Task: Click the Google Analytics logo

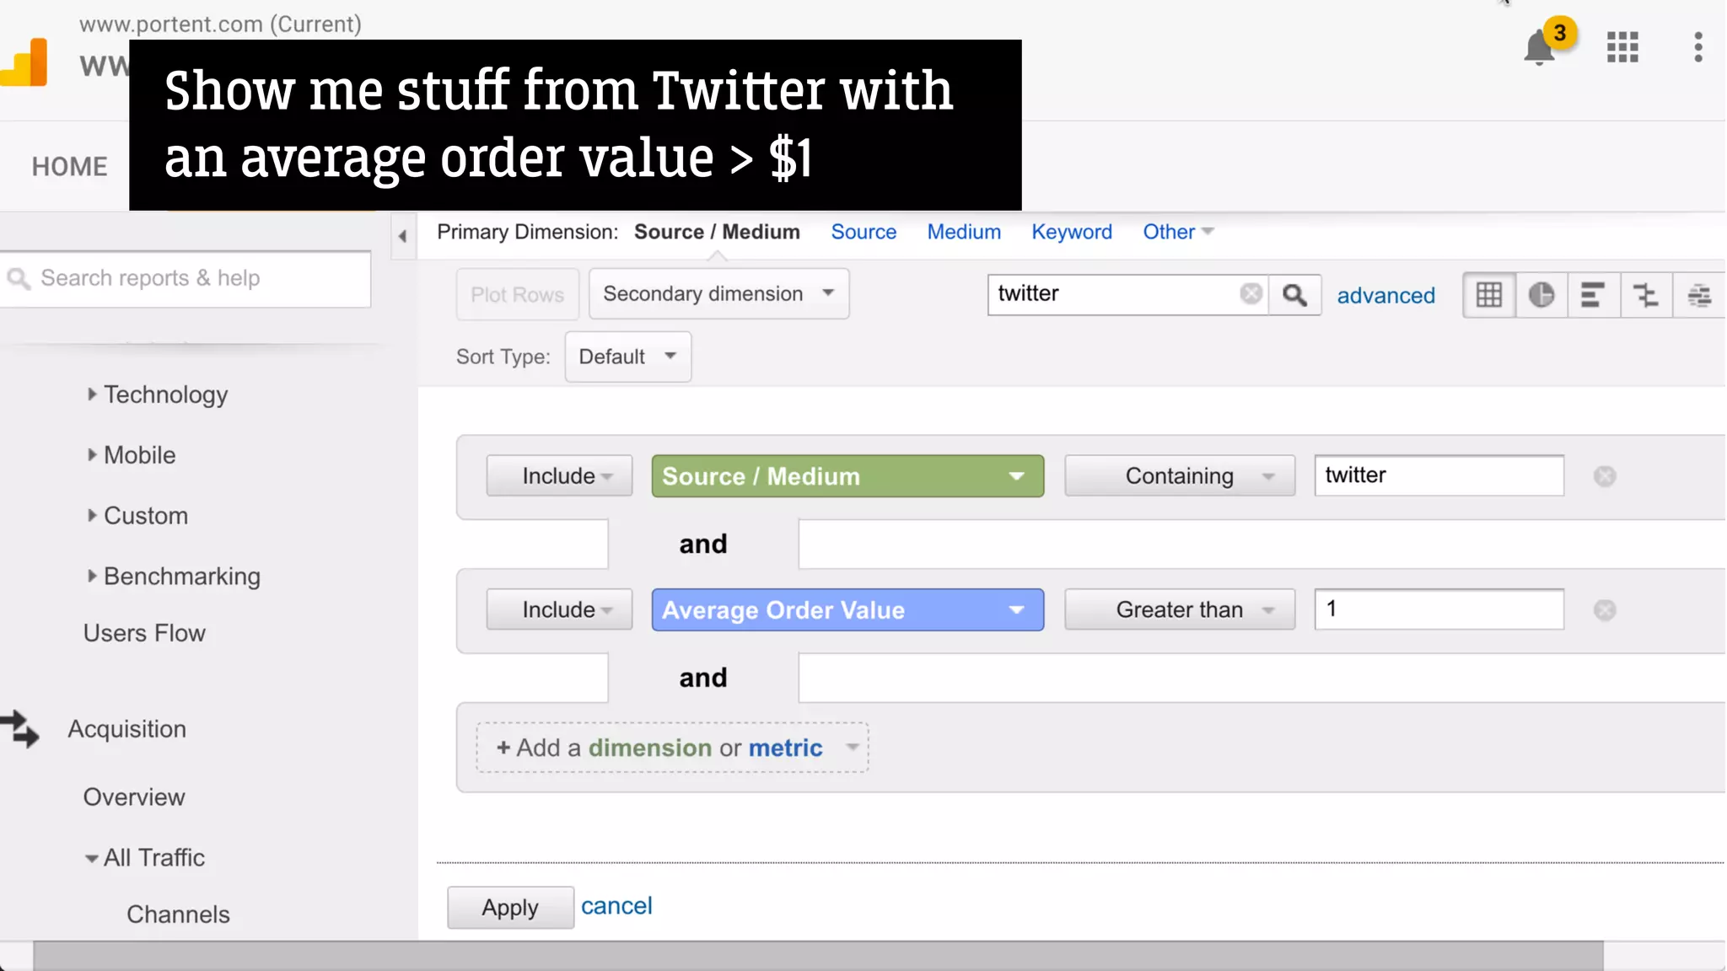Action: pyautogui.click(x=24, y=63)
